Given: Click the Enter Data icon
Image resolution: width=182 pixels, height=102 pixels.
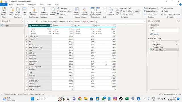Looking at the screenshot, I should pyautogui.click(x=24, y=9).
